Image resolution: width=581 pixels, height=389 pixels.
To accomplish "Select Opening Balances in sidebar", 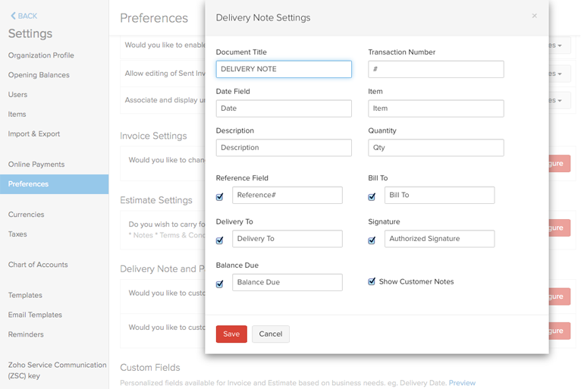I will point(39,75).
